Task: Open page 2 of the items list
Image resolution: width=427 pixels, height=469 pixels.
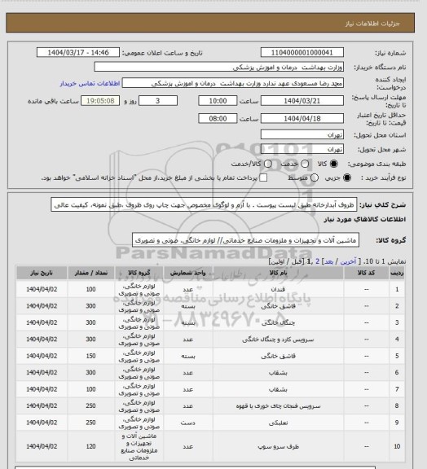Action: (318, 261)
